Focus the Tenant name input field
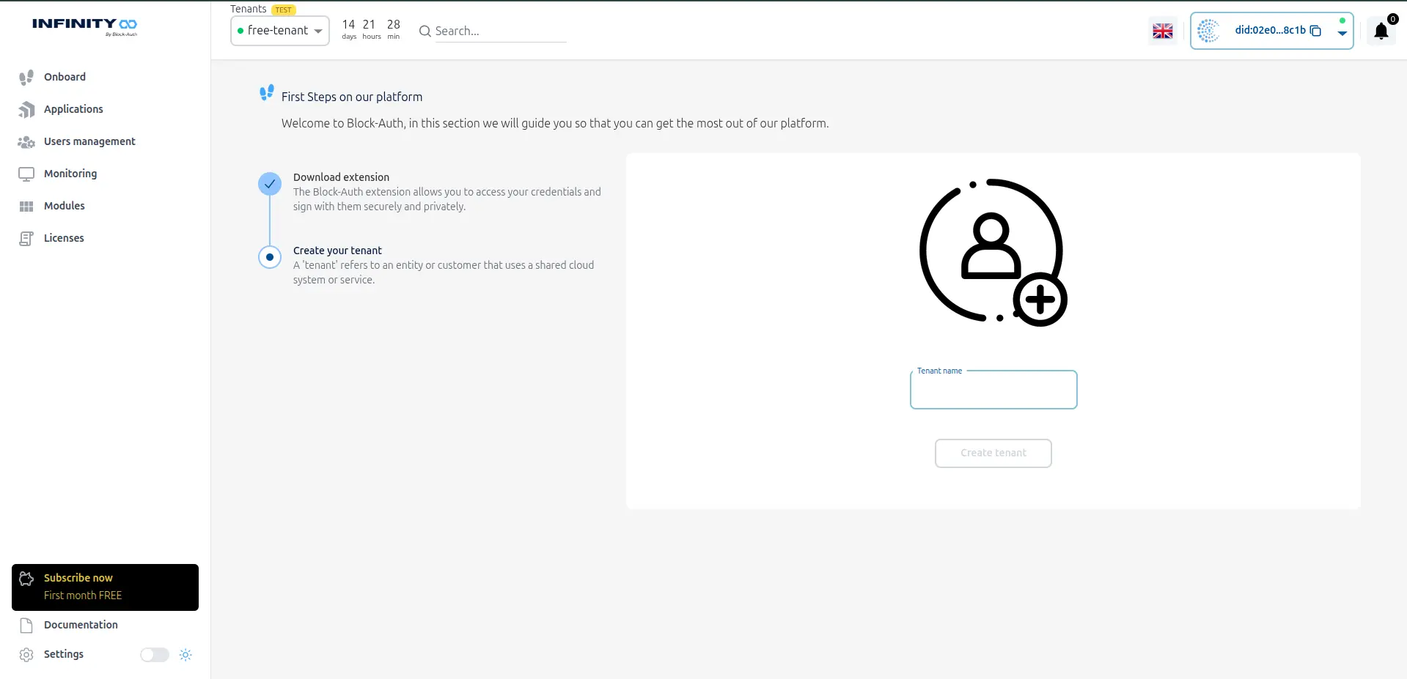The width and height of the screenshot is (1407, 679). (x=993, y=390)
